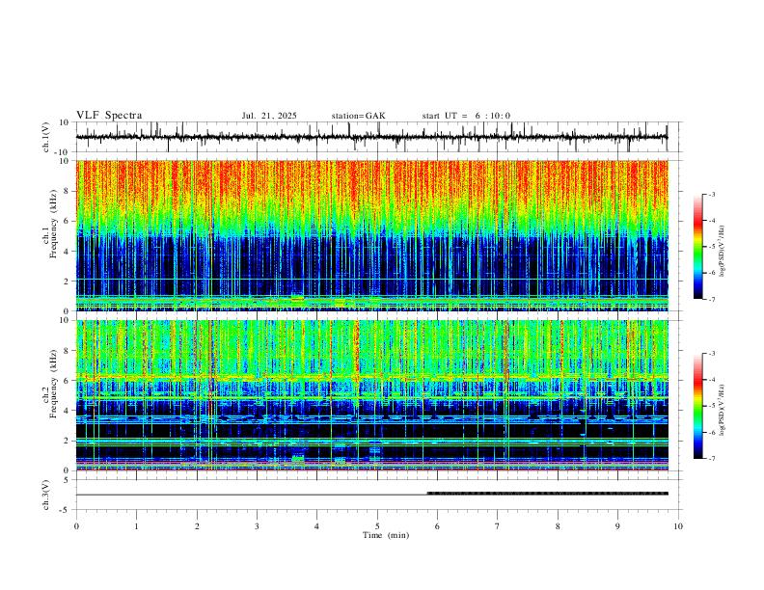Click the "-5" tick on the upper colorbar

tap(712, 247)
